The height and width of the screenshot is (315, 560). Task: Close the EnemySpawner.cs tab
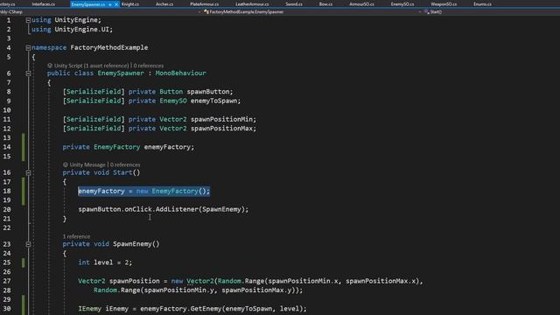pos(116,4)
